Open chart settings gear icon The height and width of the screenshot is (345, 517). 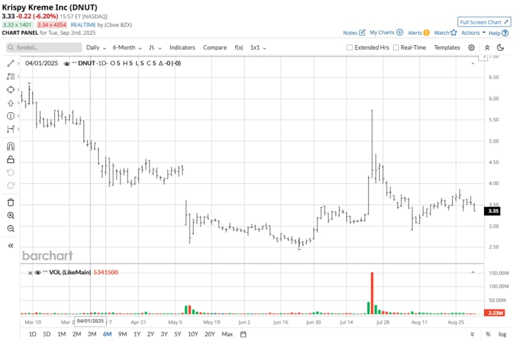tap(472, 48)
